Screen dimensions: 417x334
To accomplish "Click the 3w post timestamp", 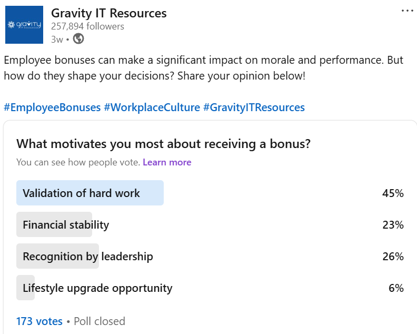I will 57,40.
